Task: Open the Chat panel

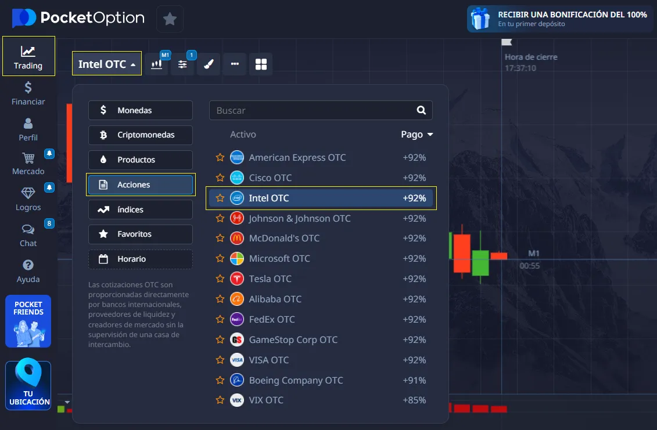Action: click(28, 235)
